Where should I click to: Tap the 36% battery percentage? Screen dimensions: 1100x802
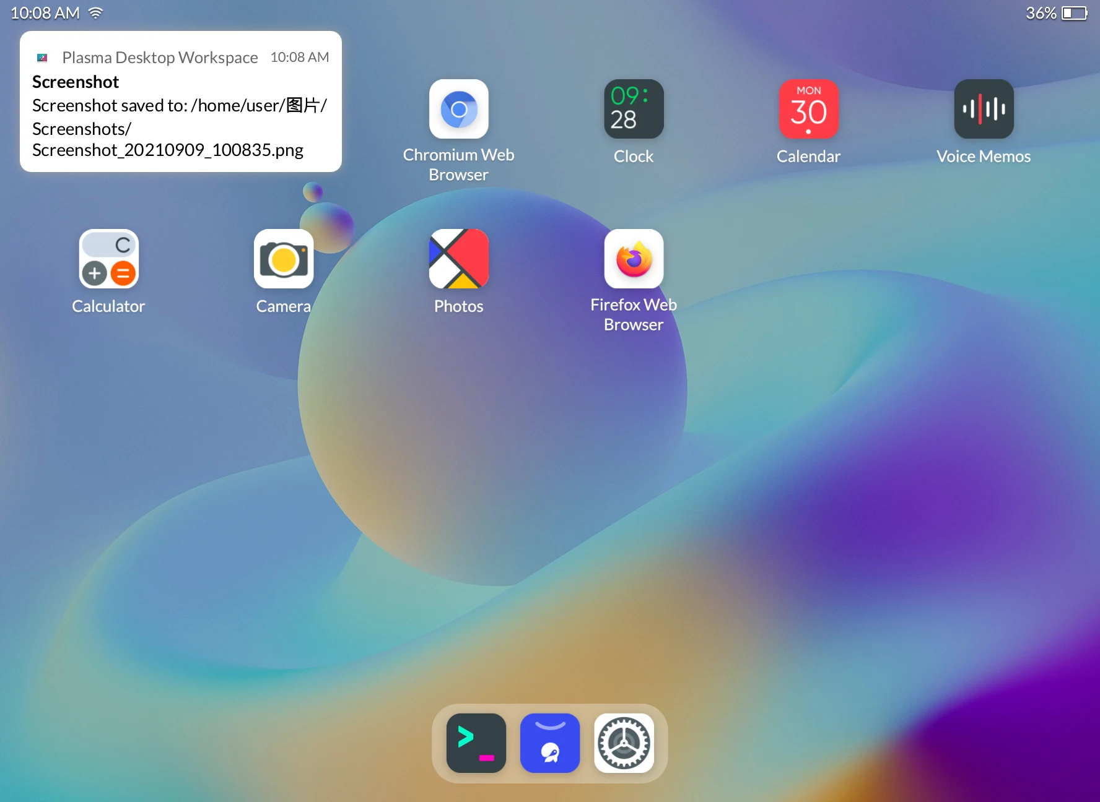pos(1041,13)
